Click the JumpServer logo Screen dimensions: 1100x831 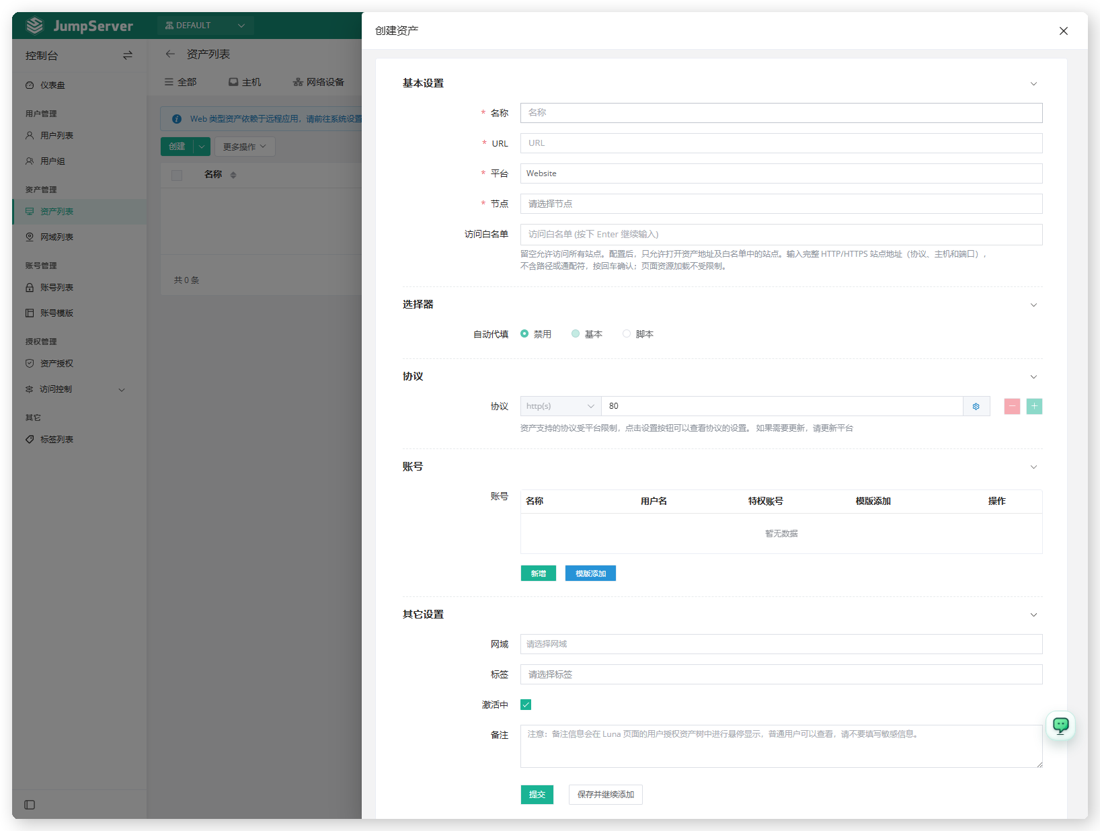point(79,26)
